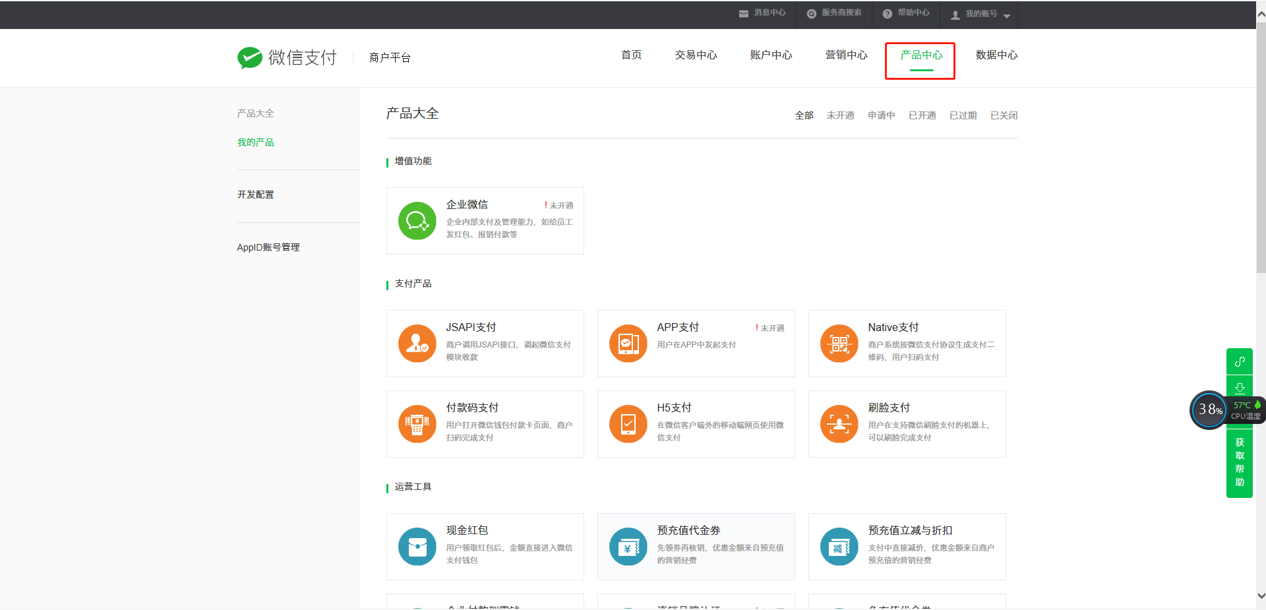Open the APP支付 phone icon
Viewport: 1266px width, 610px height.
(x=628, y=344)
